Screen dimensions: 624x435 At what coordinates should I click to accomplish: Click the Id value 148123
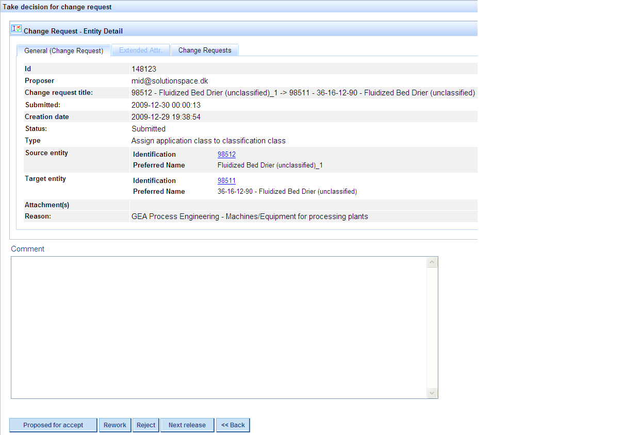click(144, 69)
